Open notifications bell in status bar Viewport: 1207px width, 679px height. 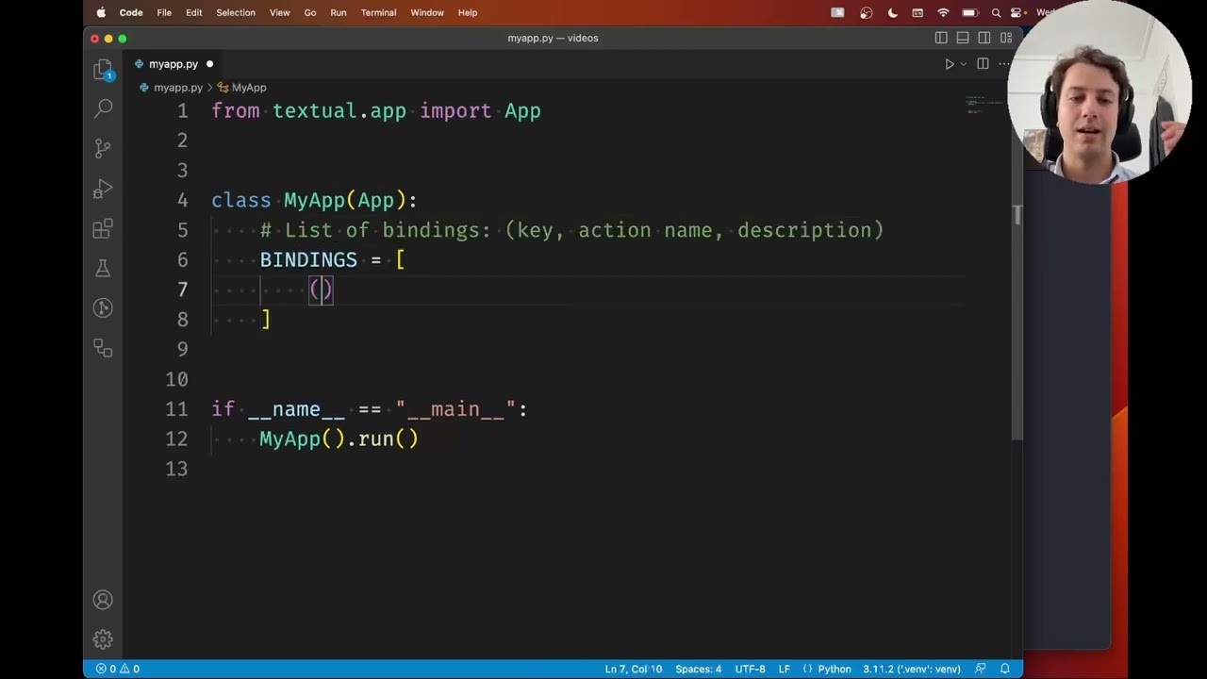(x=1005, y=669)
